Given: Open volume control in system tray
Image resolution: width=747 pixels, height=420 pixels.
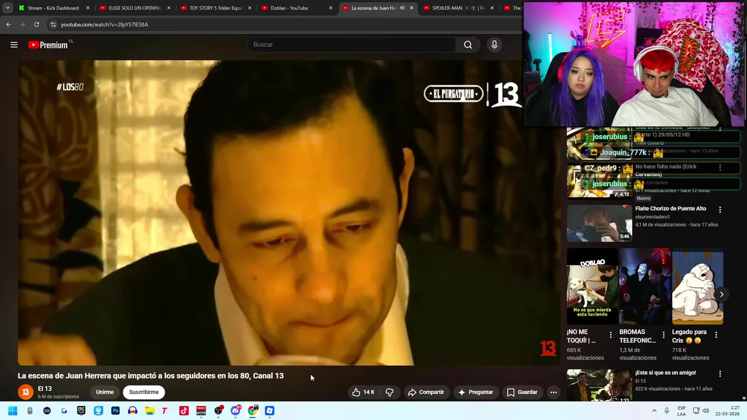Looking at the screenshot, I should 705,411.
